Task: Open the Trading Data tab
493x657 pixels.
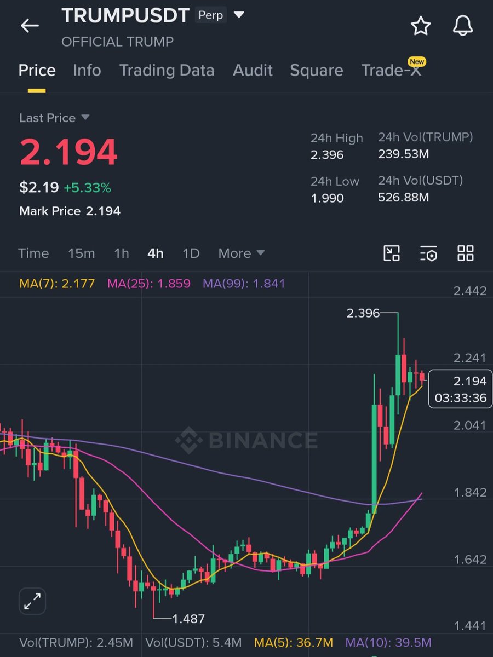Action: coord(167,70)
